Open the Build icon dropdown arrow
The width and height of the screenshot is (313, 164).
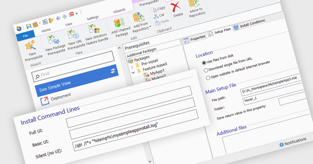tap(40, 23)
